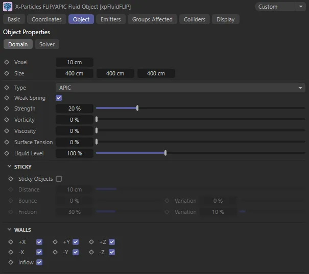309x274 pixels.
Task: Click the keyframe diamond beside Sticky Objects
Action: [x=11, y=179]
